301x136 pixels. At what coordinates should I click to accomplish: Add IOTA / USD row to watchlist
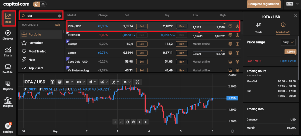(238, 26)
